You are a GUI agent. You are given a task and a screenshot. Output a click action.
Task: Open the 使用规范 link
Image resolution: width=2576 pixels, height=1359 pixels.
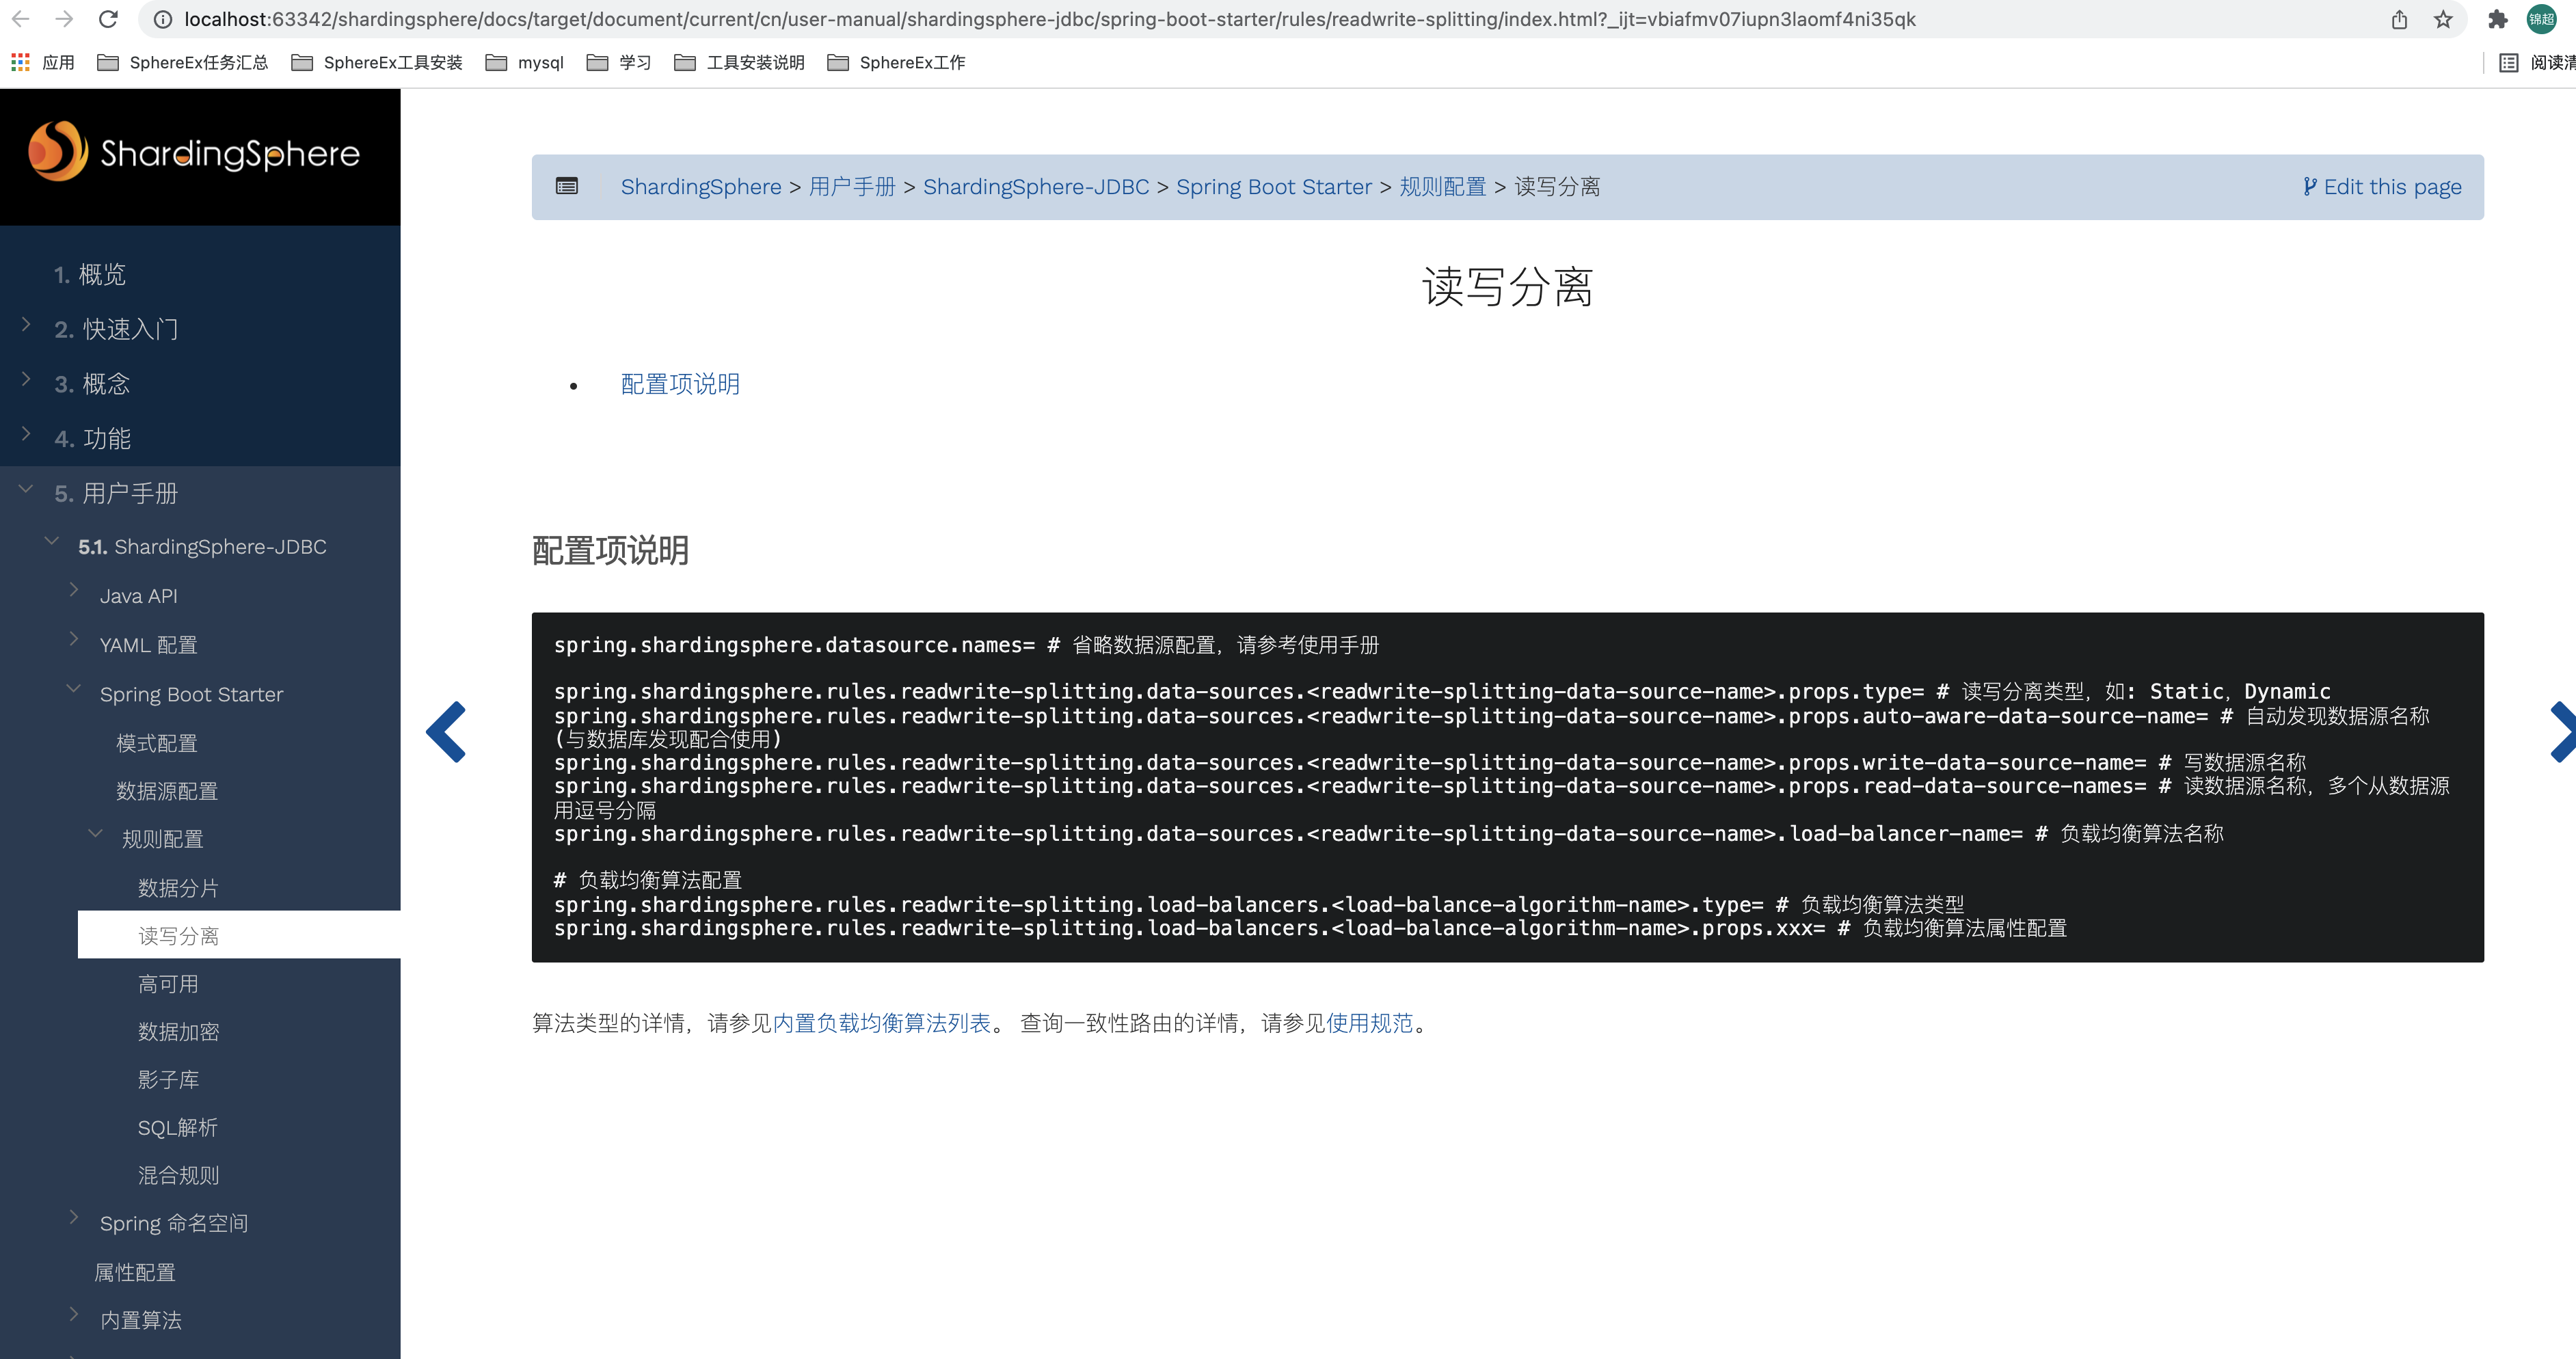[x=1369, y=1023]
